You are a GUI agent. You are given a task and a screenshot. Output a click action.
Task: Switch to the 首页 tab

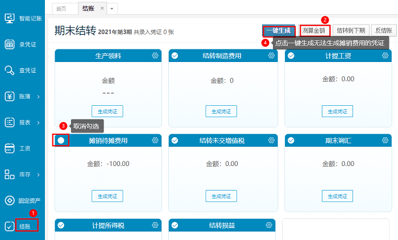tap(60, 9)
